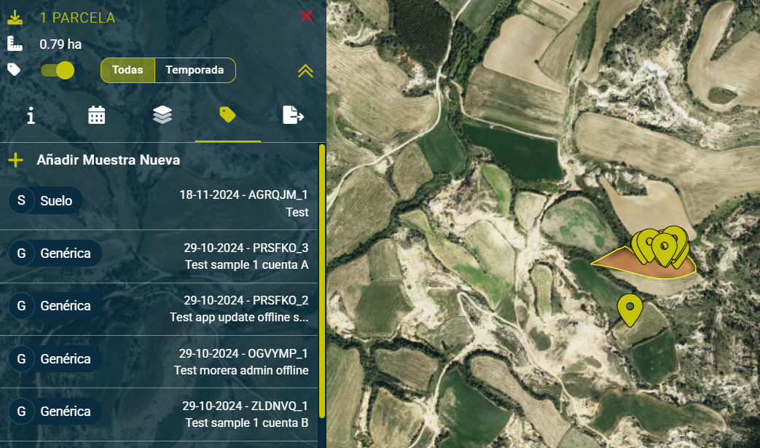
Task: Click 'Test morera admin offline' description
Action: pos(241,371)
